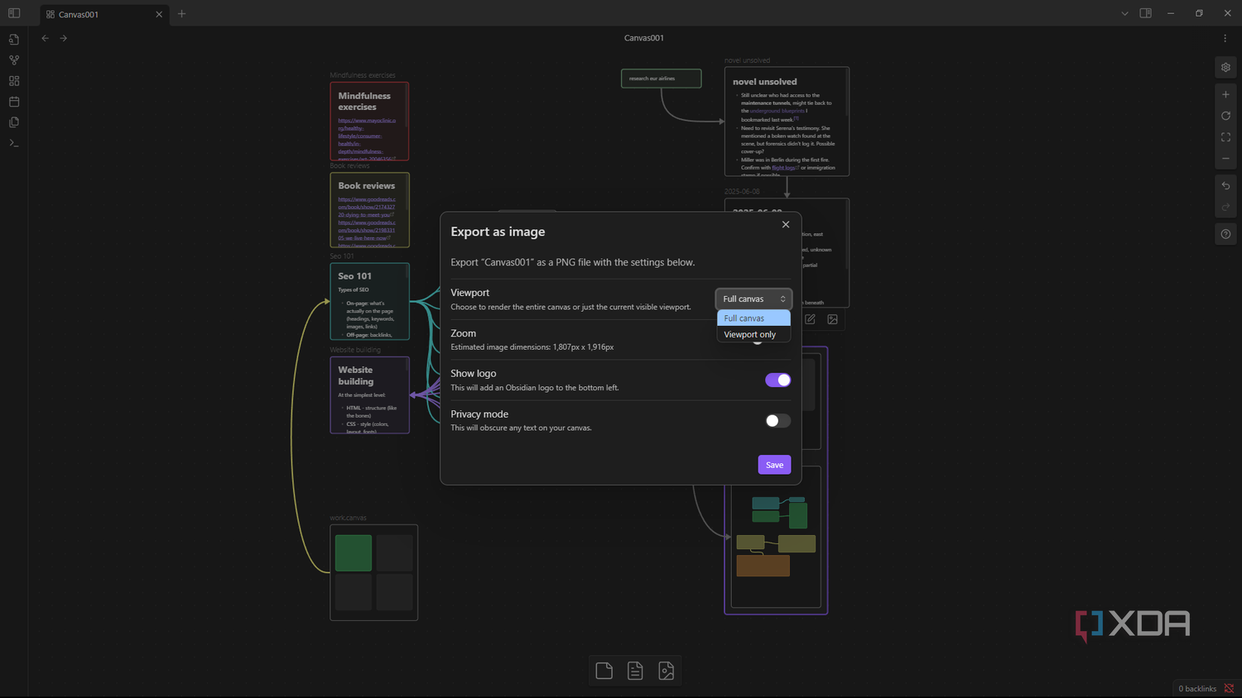Open the command palette terminal icon
This screenshot has height=698, width=1242.
14,143
